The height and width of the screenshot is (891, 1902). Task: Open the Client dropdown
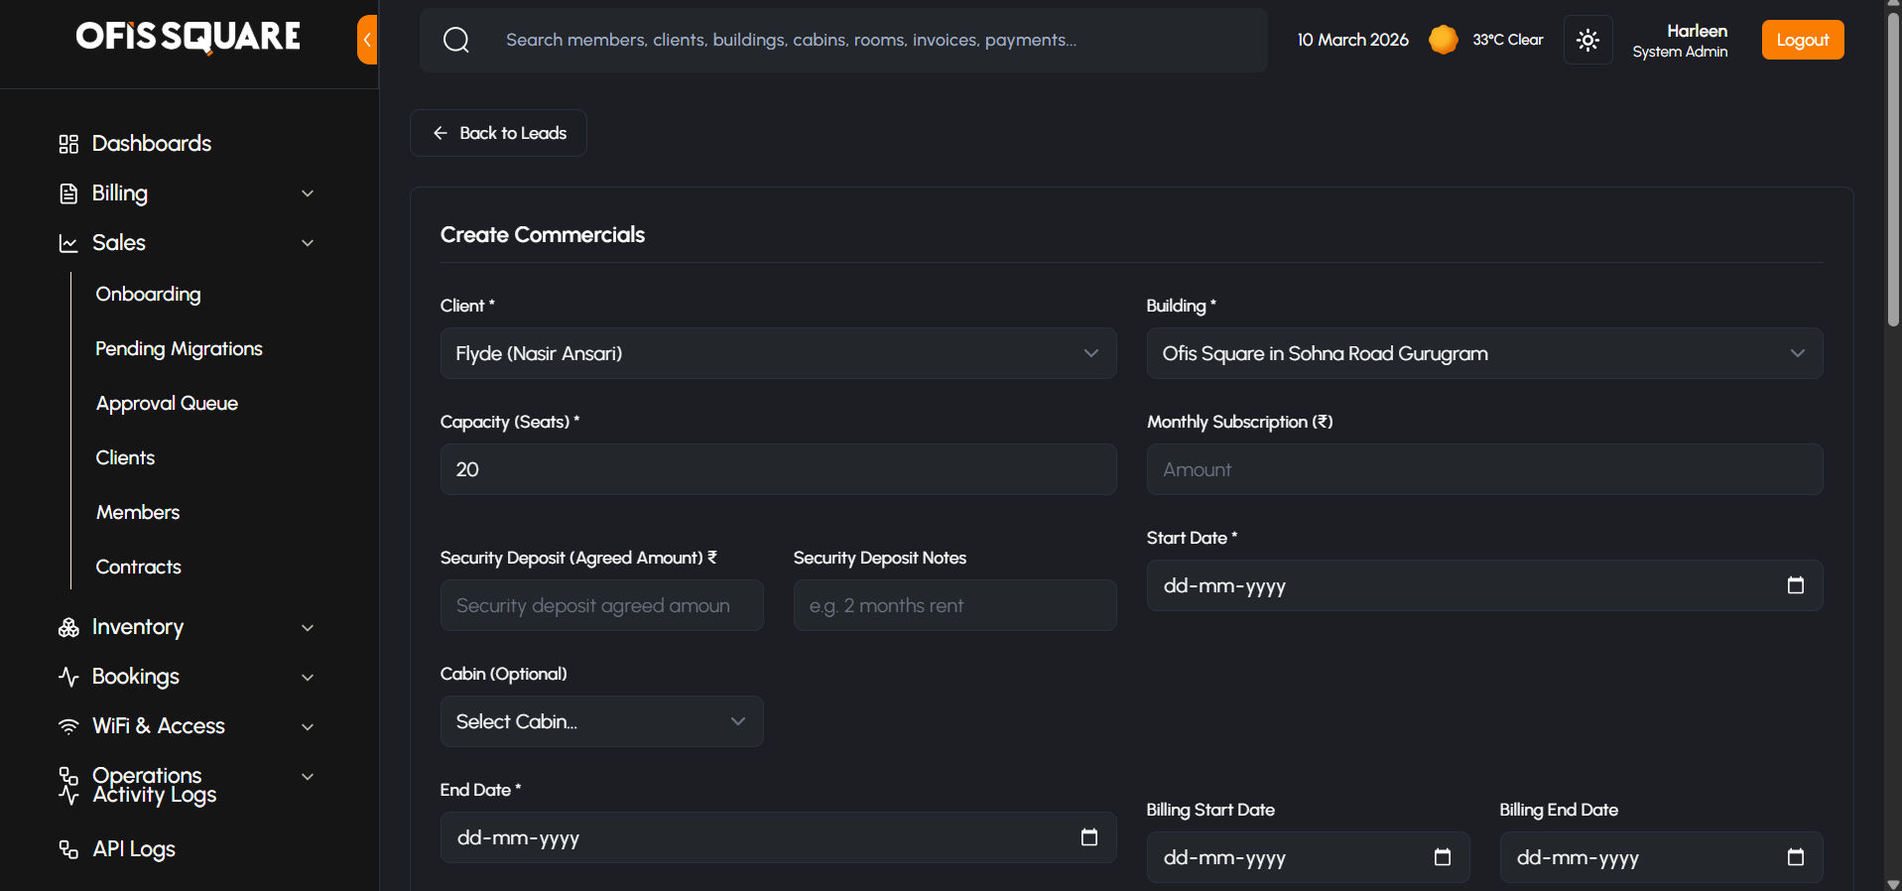tap(778, 353)
